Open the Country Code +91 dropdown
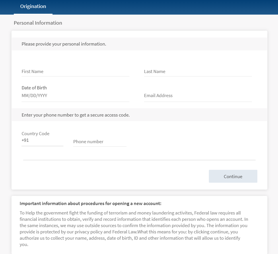The height and width of the screenshot is (254, 278). tap(42, 141)
